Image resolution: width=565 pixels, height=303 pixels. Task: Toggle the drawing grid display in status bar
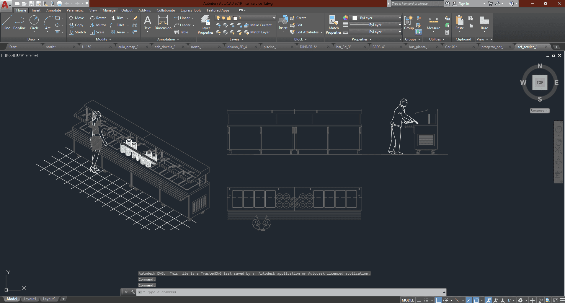point(419,300)
